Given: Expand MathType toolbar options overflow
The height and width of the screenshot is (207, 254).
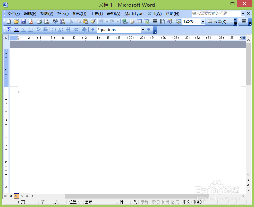Looking at the screenshot, I should pos(155,30).
